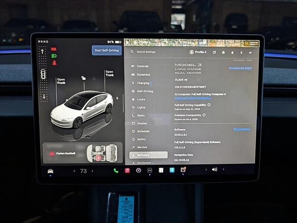Tap the alarm clock icon in settings header
Screen dimensions: 297x223
(x=214, y=52)
